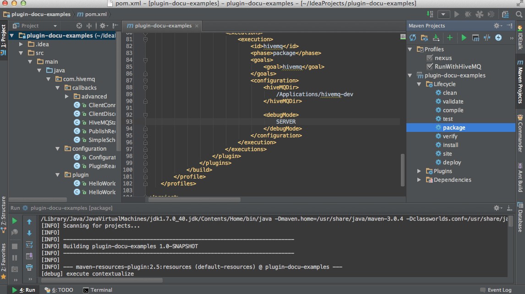Image resolution: width=525 pixels, height=294 pixels.
Task: Disable the RunWithHiveMQ profile
Action: (x=429, y=66)
